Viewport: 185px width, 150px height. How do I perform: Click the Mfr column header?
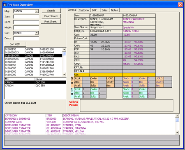(20, 79)
